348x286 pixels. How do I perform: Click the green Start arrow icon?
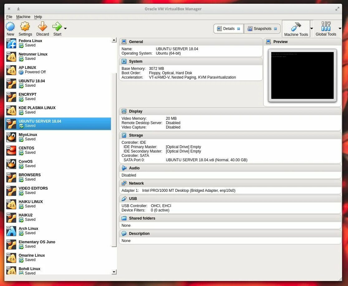click(x=57, y=27)
